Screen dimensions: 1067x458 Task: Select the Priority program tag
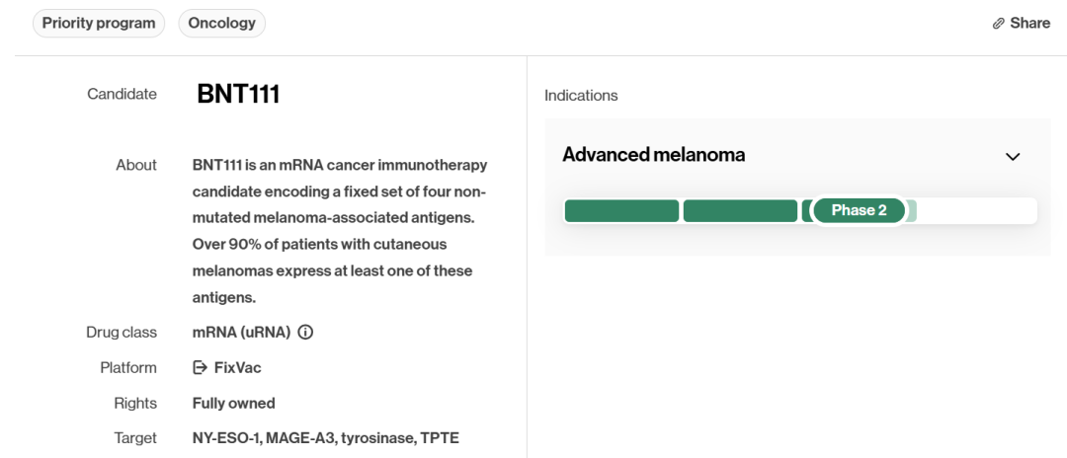point(99,23)
